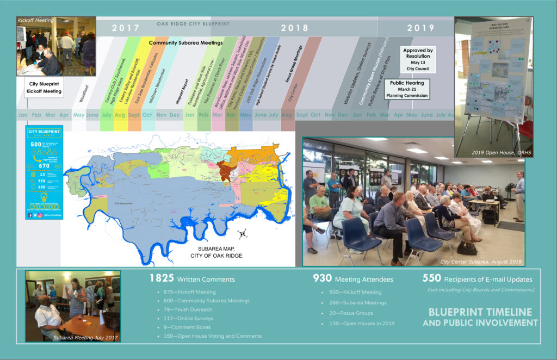Select the blue DOE Oak Ridge Reservation band
The height and width of the screenshot is (360, 557).
point(258,83)
